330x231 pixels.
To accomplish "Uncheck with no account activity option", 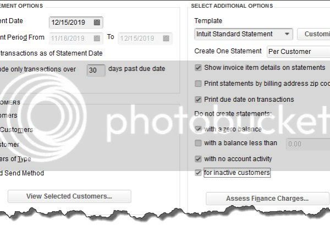I will 198,159.
